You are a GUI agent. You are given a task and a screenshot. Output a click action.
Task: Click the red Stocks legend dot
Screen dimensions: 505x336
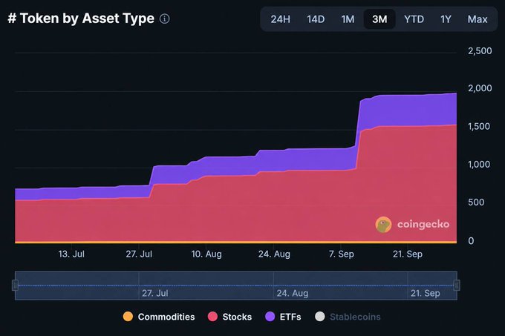coord(212,317)
